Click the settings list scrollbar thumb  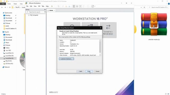[100, 47]
